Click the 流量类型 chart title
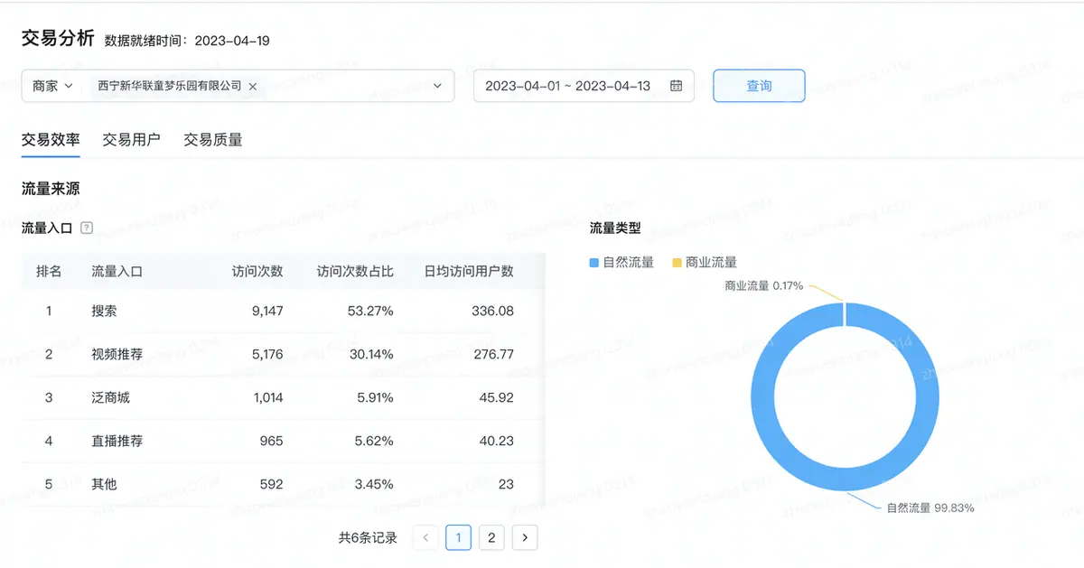Viewport: 1084px width, 568px height. 615,228
